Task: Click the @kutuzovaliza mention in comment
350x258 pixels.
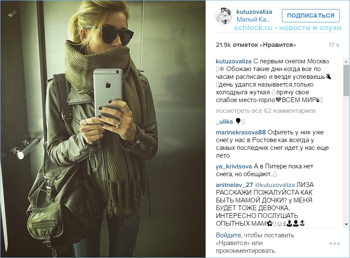Action: pos(275,185)
